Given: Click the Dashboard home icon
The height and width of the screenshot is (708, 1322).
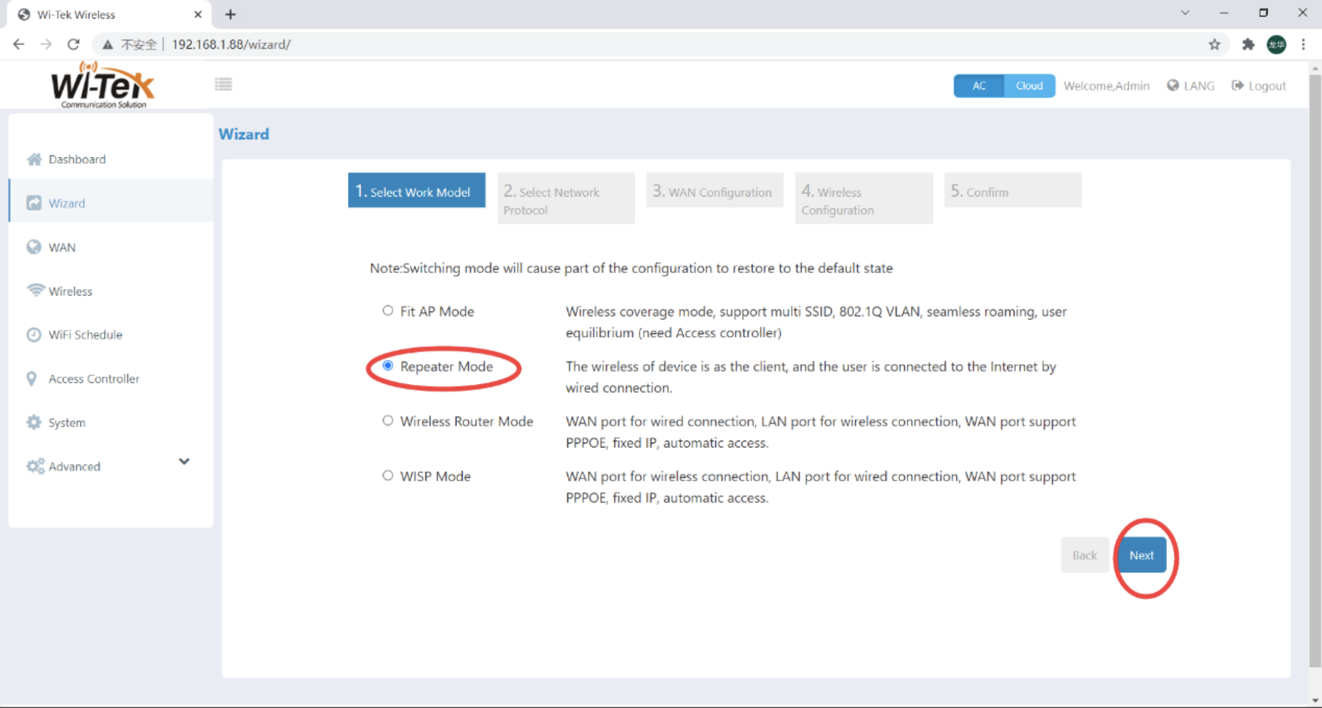Looking at the screenshot, I should click(x=34, y=159).
